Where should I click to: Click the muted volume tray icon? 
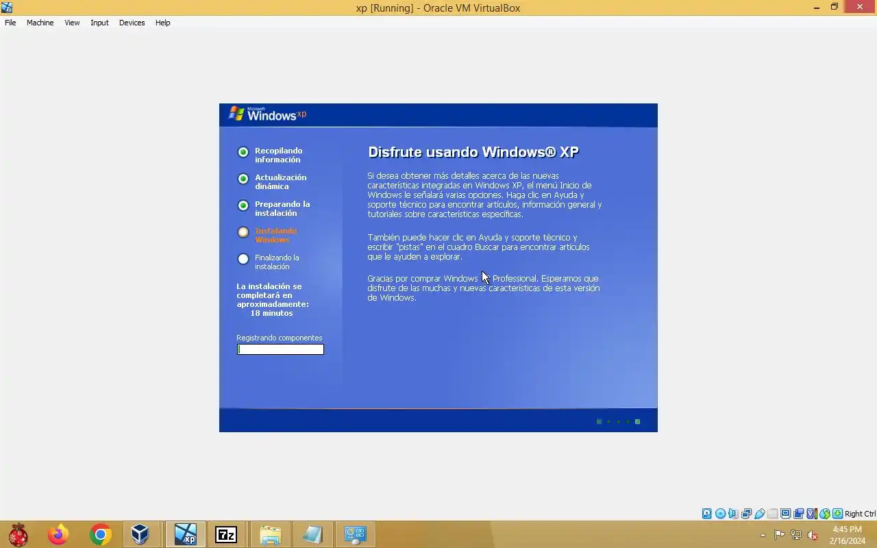point(813,535)
